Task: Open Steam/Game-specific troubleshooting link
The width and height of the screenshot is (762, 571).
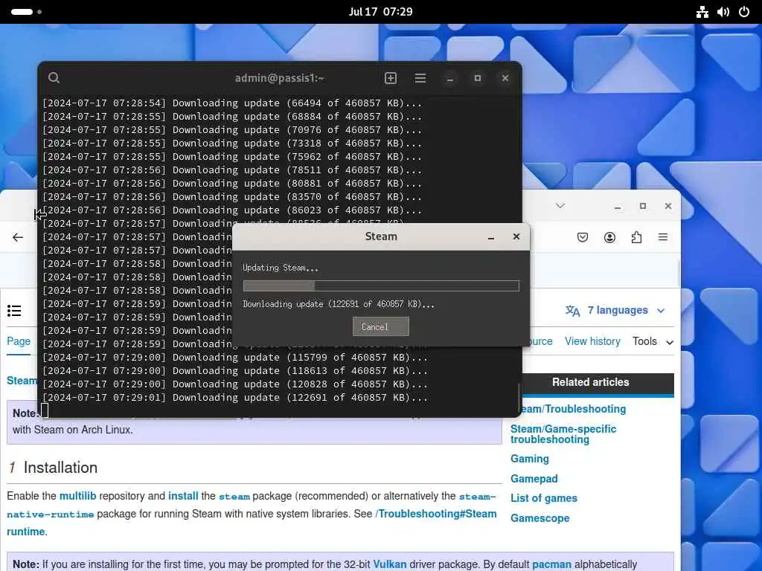Action: (563, 434)
